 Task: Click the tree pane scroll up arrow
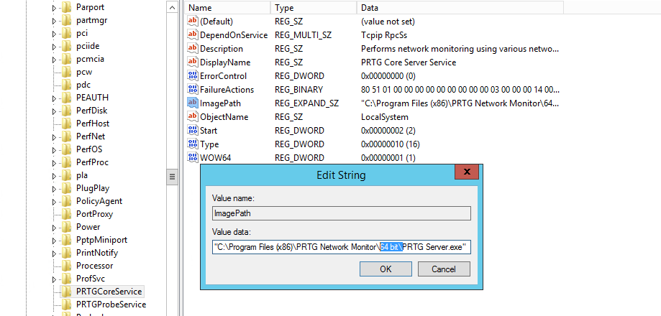(x=172, y=7)
